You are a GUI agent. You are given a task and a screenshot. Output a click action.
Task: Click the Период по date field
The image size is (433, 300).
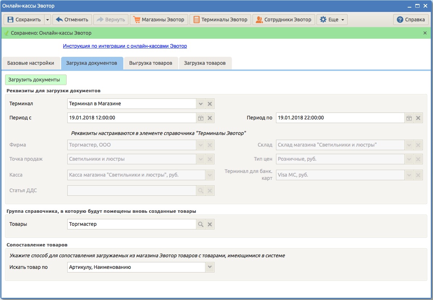(340, 118)
